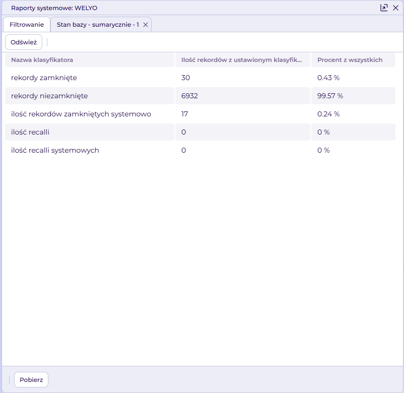Click the Odśwież button
The height and width of the screenshot is (393, 404).
24,42
